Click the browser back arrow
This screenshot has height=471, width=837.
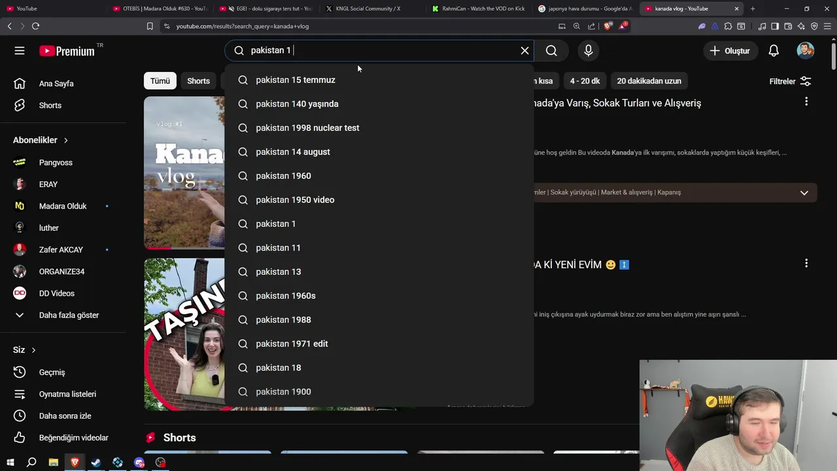pos(9,26)
